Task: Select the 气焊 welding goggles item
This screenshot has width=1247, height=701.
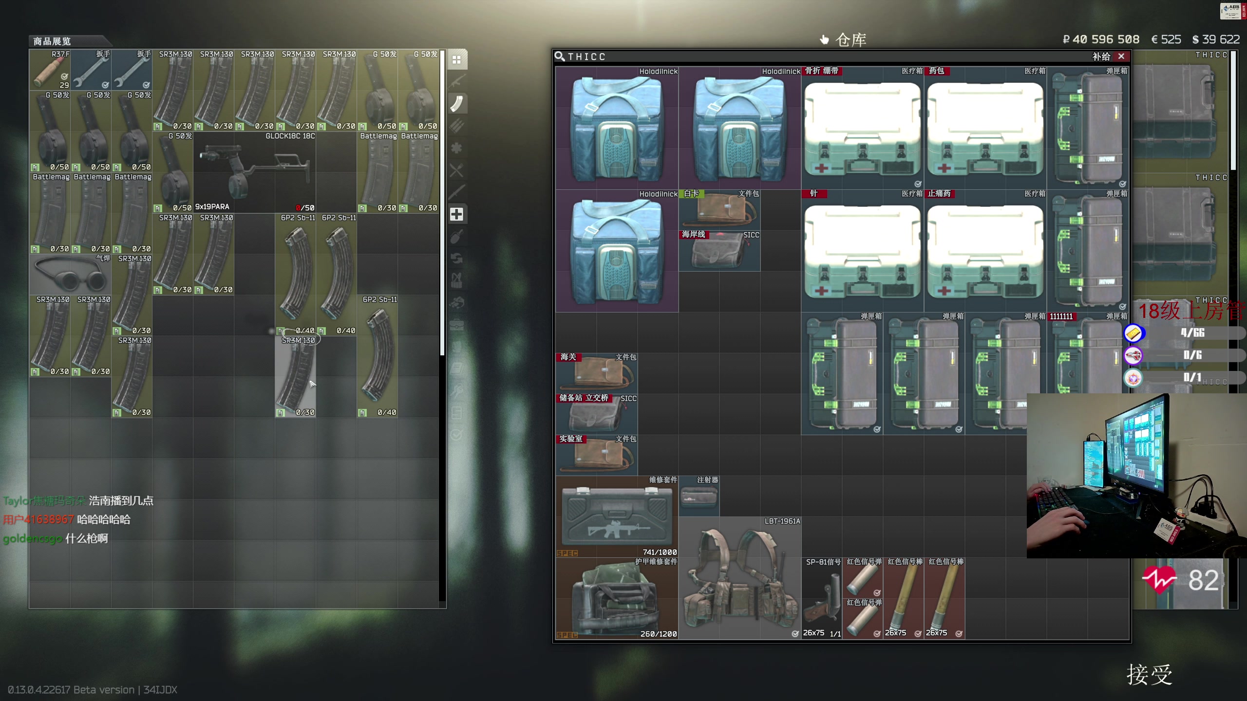Action: (x=70, y=275)
